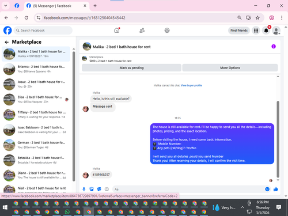Open Betzaida conversation in the list

(36, 160)
